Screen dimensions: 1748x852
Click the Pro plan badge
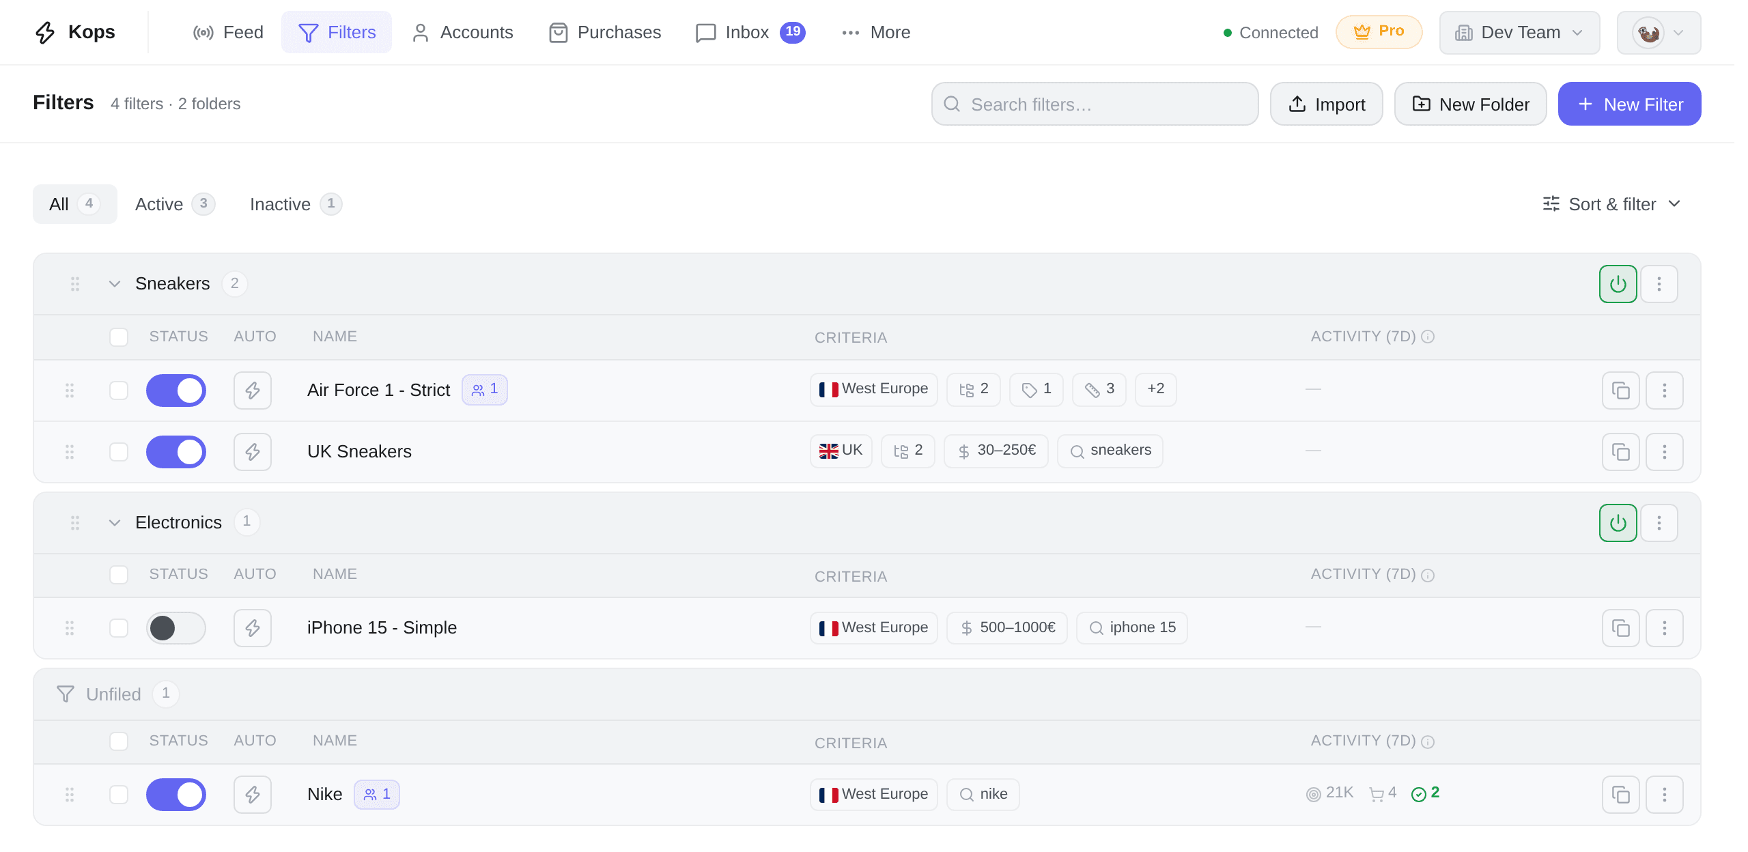(x=1379, y=32)
